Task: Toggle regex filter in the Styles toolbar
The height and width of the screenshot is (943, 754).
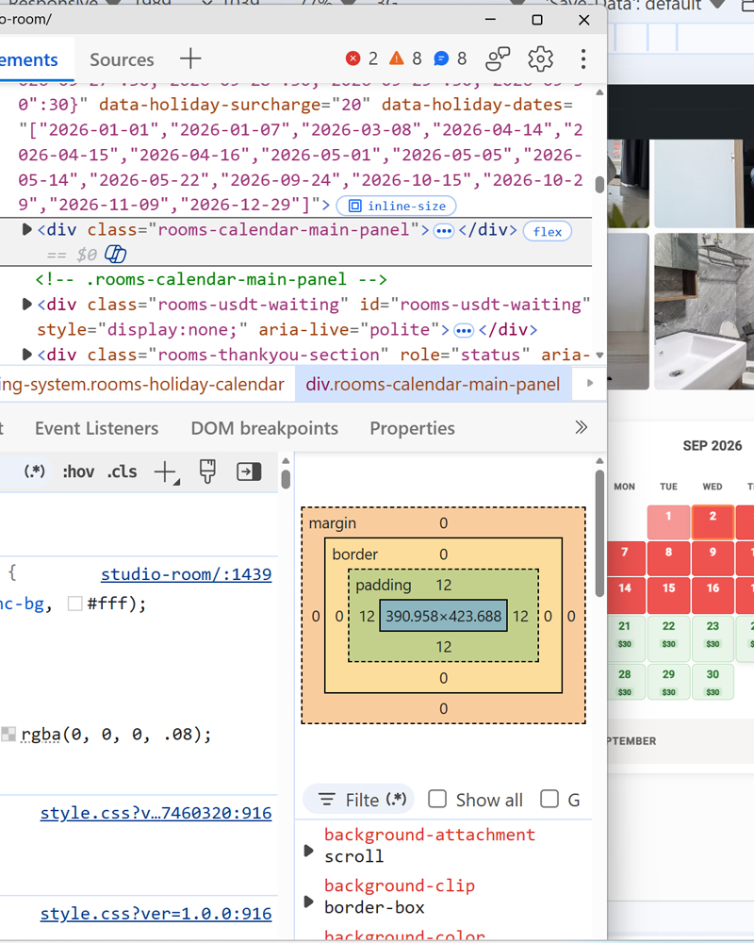Action: tap(34, 471)
